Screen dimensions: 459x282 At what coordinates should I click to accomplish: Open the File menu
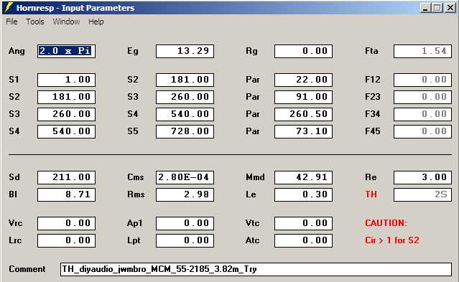11,22
